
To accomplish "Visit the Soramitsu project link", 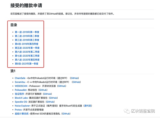I will (20, 82).
